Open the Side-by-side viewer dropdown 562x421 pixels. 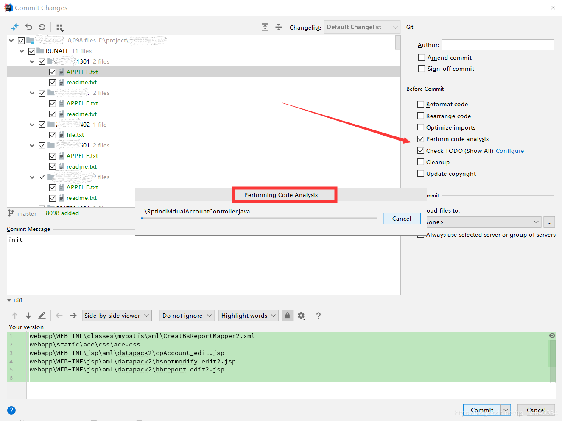117,315
